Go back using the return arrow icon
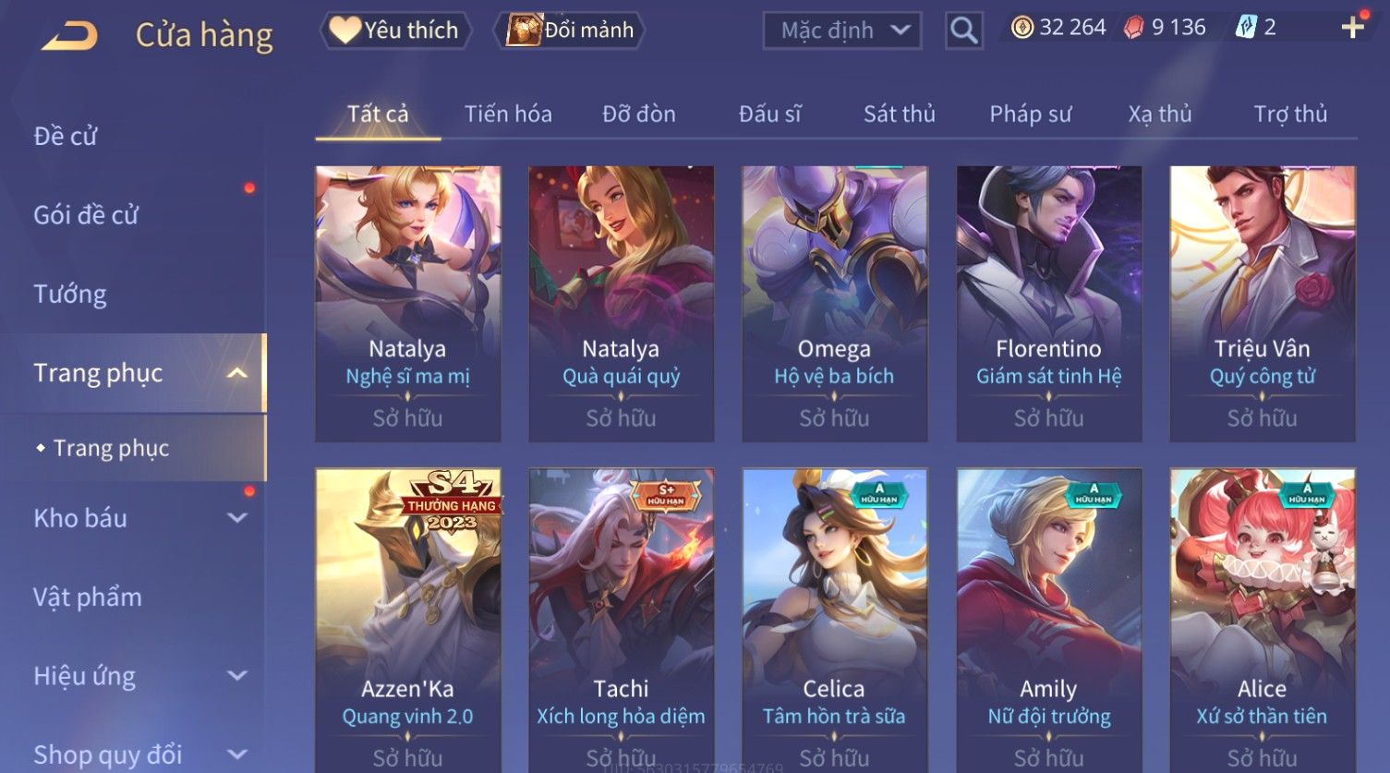Screen dimensions: 1390x773 point(69,36)
